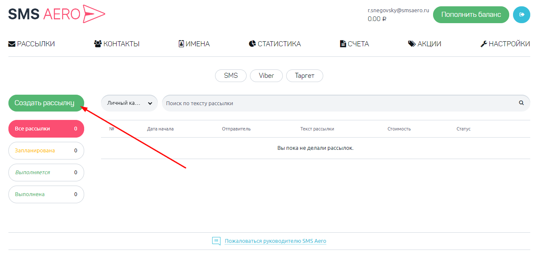
Task: Open the Акции page
Action: (x=425, y=44)
